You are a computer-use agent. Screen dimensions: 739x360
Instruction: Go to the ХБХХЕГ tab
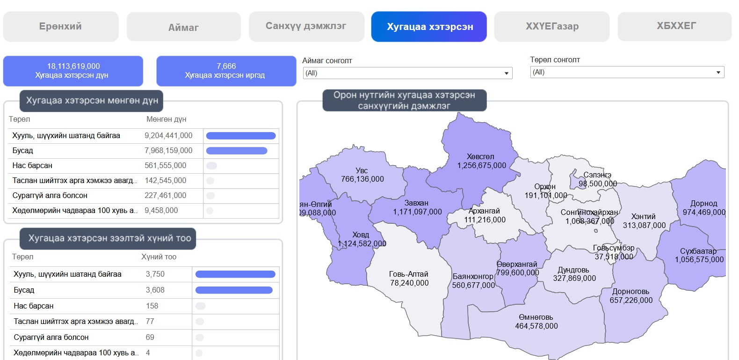pos(675,27)
